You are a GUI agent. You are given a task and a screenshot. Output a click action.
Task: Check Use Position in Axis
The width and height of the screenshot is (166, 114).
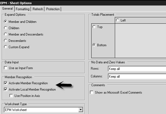coord(11,96)
